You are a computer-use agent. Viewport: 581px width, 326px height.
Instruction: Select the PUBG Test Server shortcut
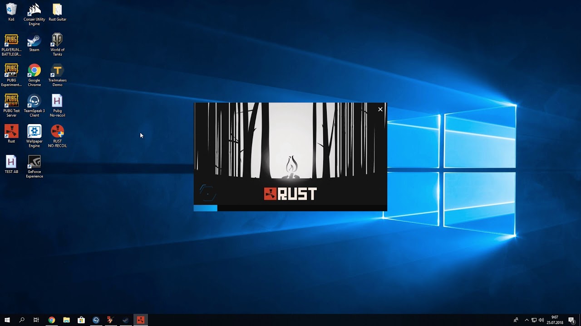coord(11,105)
